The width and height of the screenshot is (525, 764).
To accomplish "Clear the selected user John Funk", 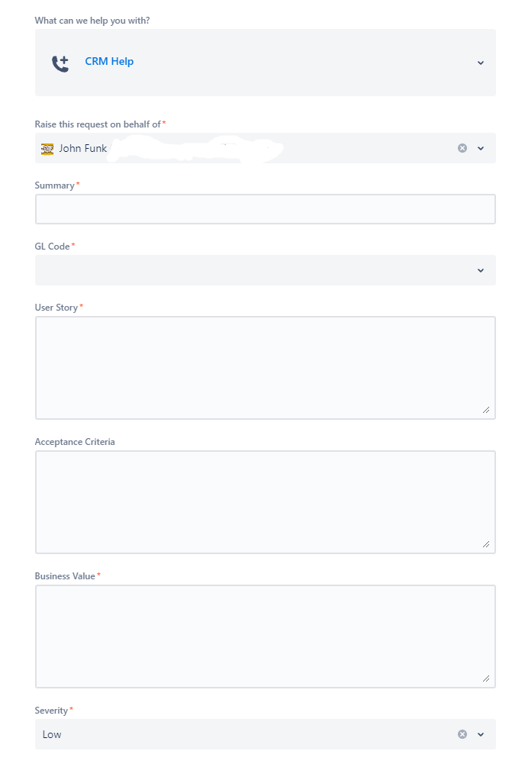I will click(462, 148).
